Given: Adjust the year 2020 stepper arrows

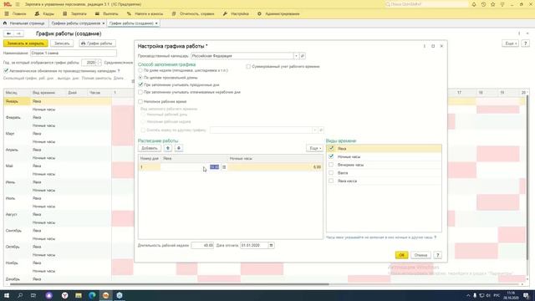Looking at the screenshot, I should (99, 63).
